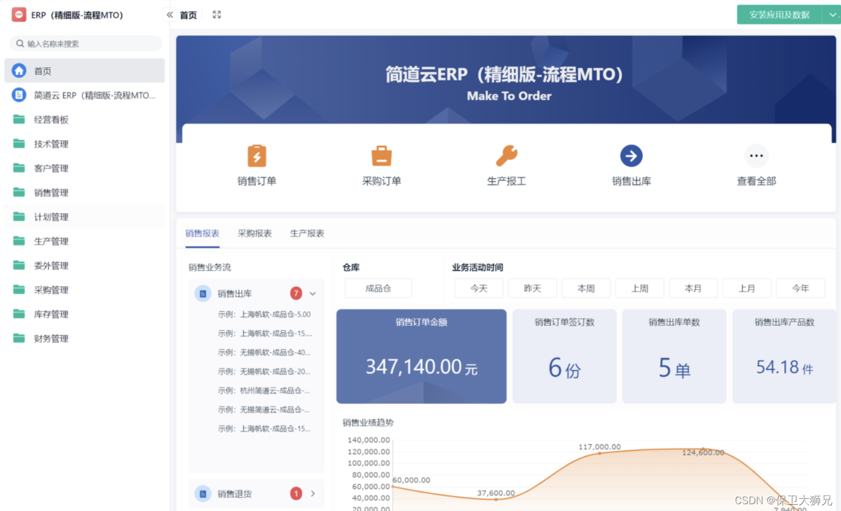
Task: Filter time by 上月
Action: [x=747, y=288]
